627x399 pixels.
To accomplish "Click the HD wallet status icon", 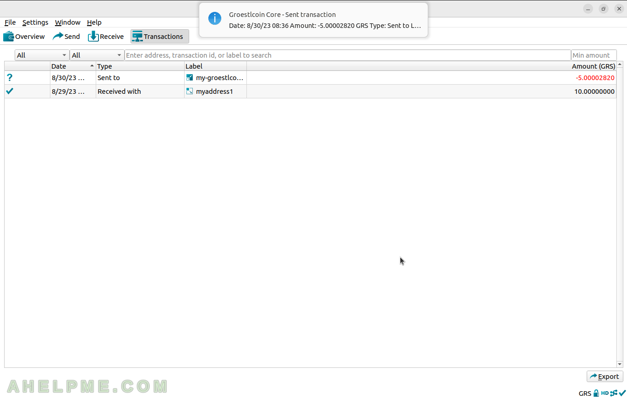I will [x=605, y=393].
